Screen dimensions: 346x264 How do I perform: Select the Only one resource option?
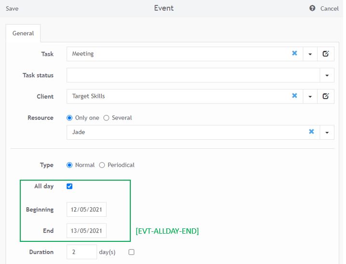coord(69,118)
